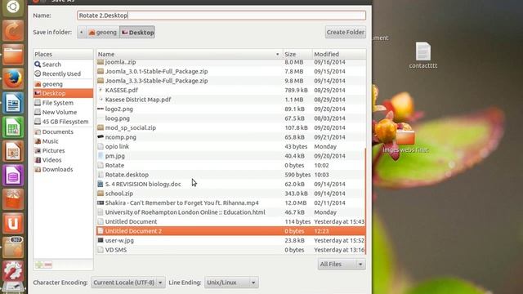
Task: Sort by Modified column header
Action: [339, 54]
